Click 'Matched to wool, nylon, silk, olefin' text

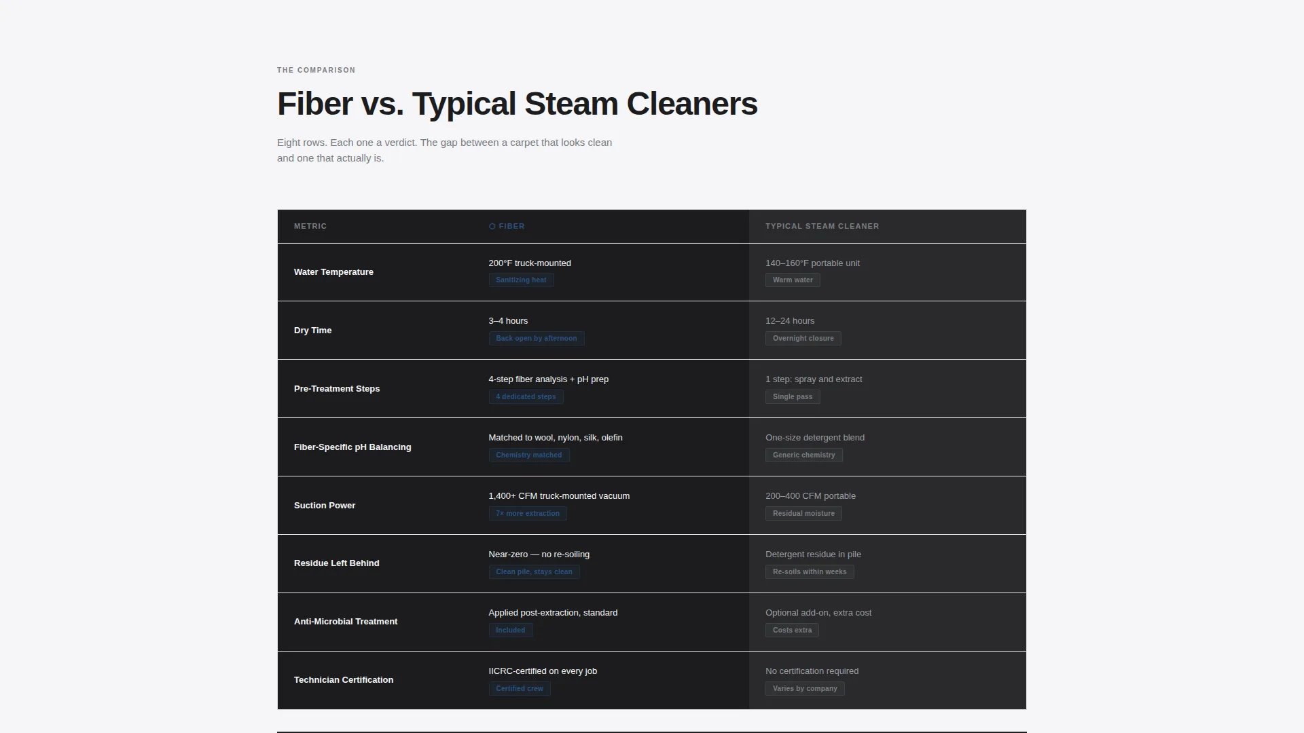[556, 438]
